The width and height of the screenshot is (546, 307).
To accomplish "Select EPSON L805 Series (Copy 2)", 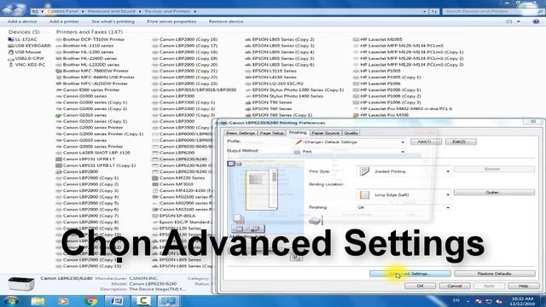I will 280,39.
